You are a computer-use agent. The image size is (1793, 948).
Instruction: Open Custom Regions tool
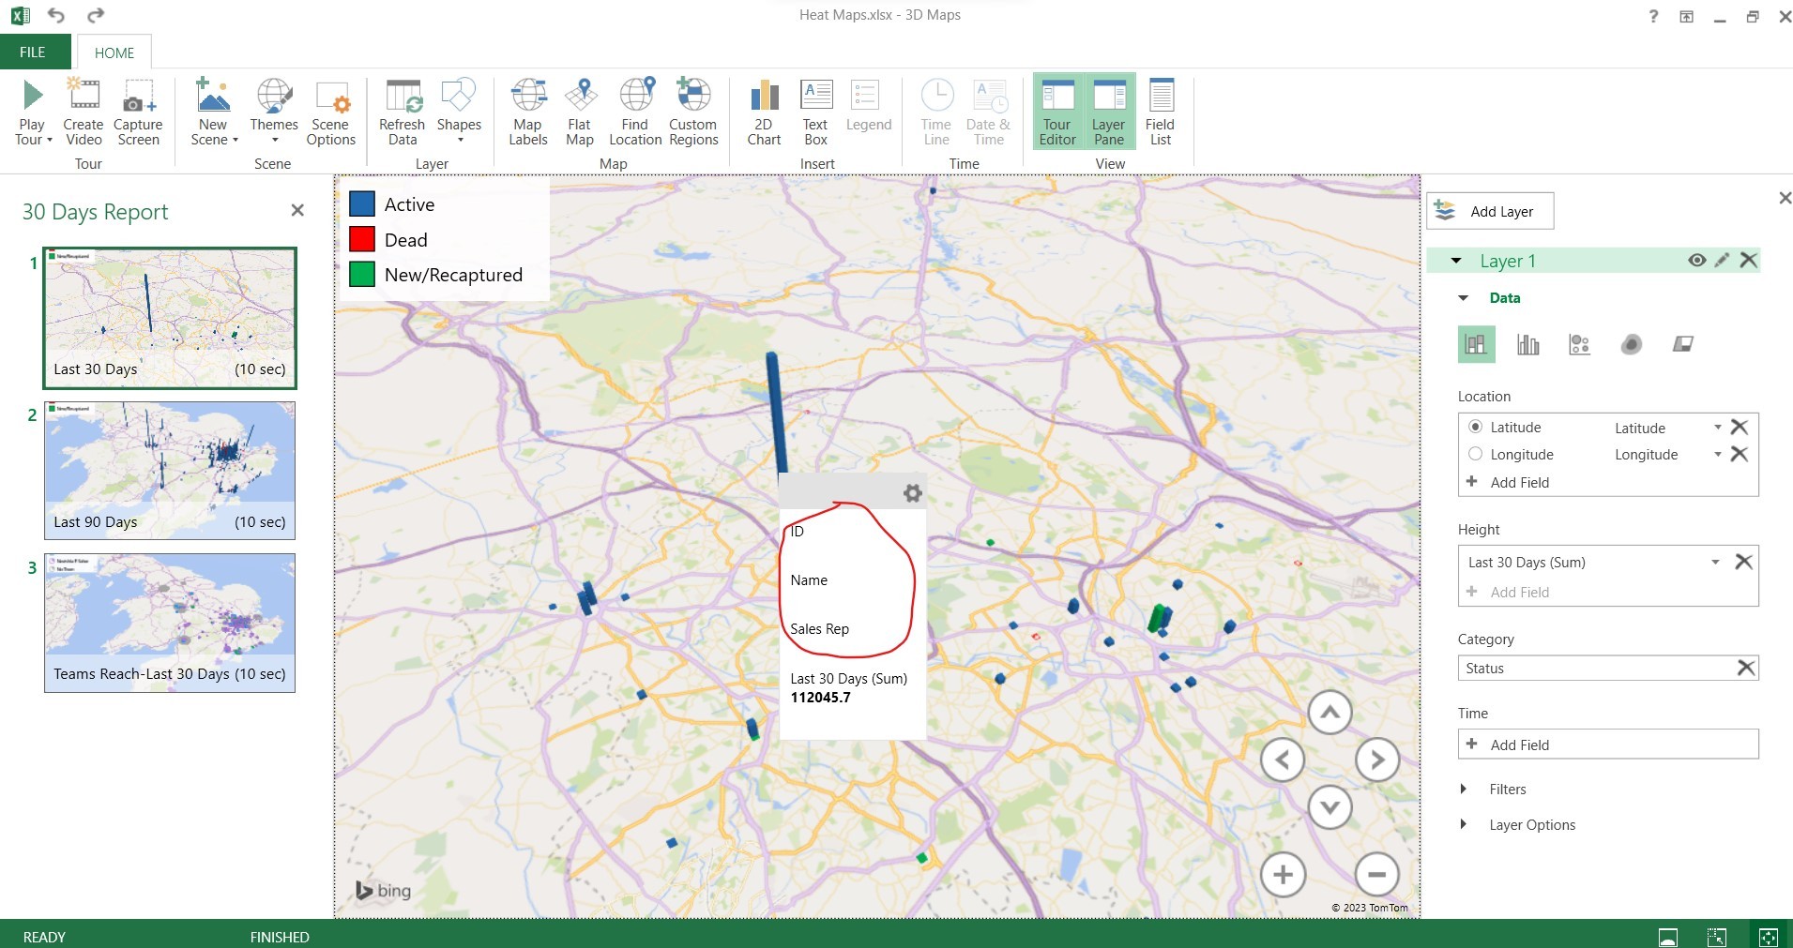[x=693, y=113]
